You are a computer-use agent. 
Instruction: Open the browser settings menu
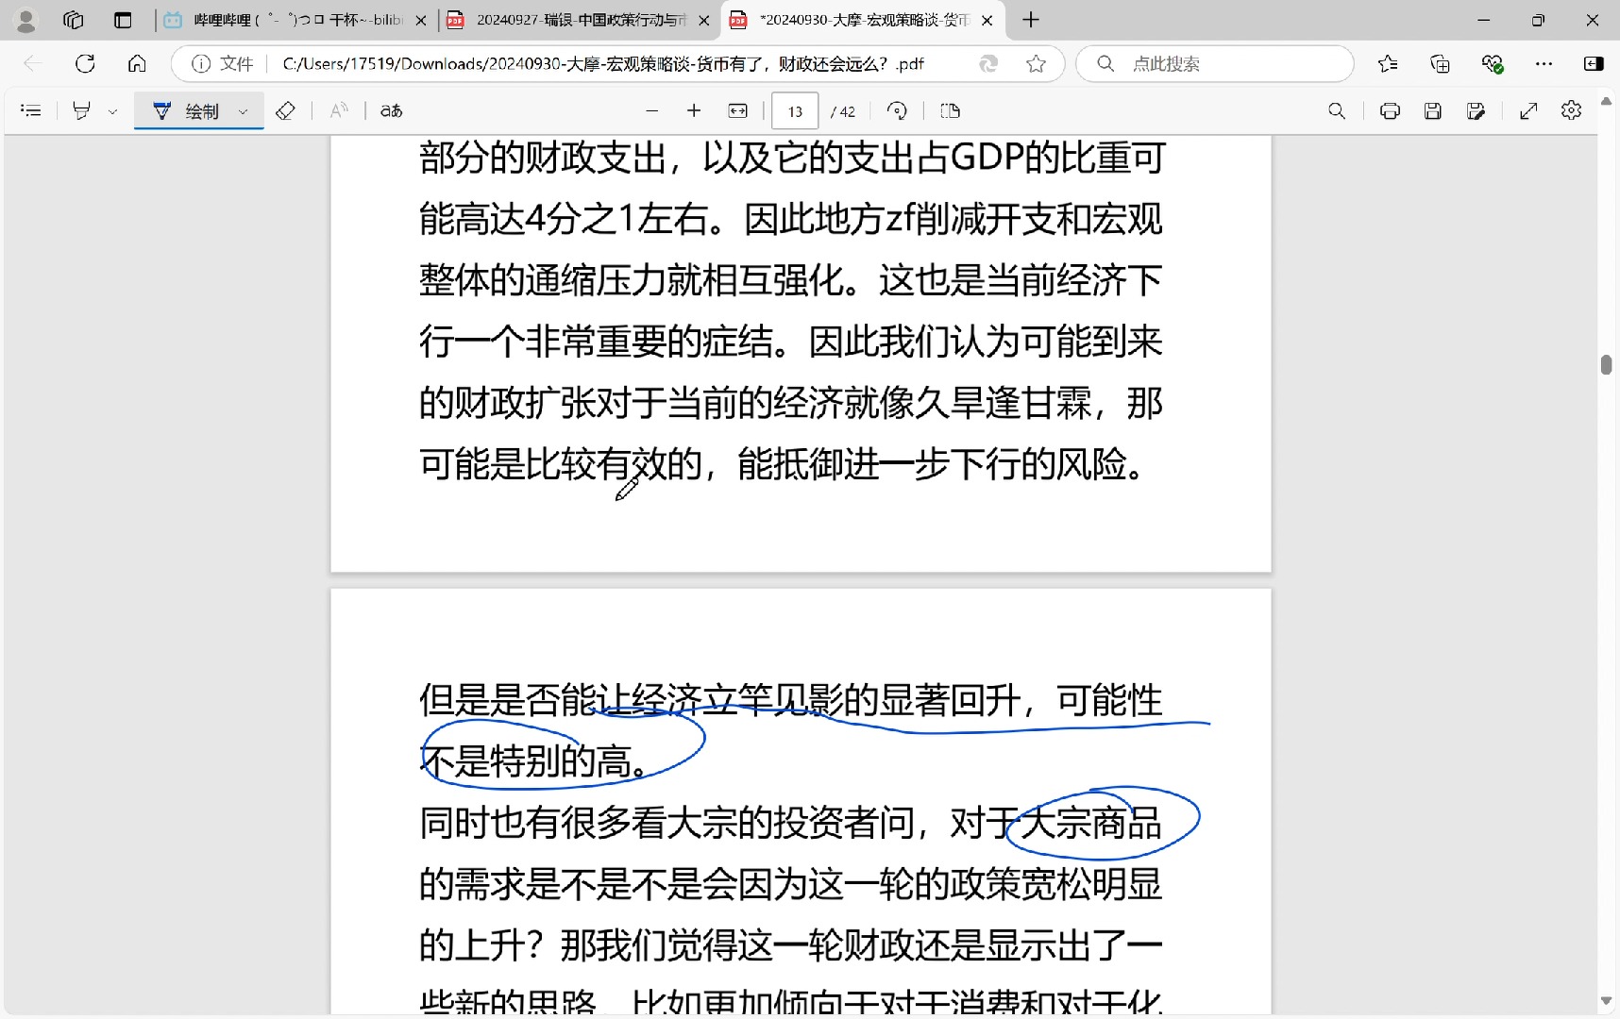coord(1544,63)
